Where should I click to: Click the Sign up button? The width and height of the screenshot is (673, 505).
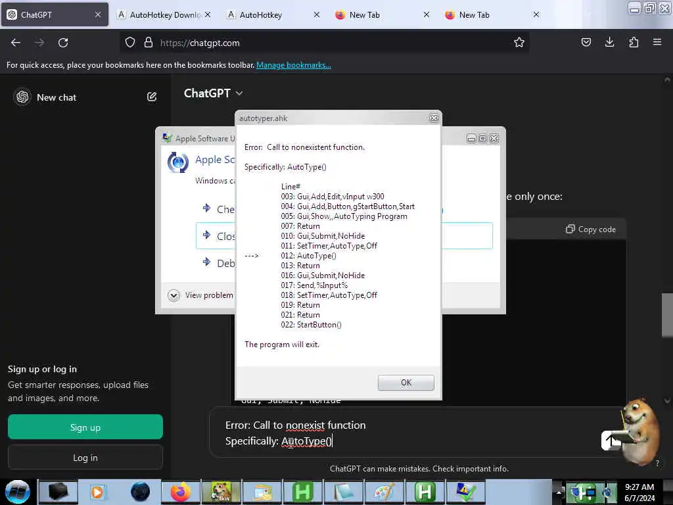tap(85, 427)
